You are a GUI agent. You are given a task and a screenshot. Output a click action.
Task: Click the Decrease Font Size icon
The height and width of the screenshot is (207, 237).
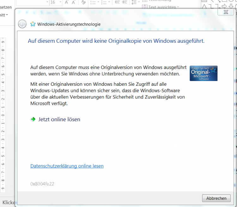coord(74,2)
